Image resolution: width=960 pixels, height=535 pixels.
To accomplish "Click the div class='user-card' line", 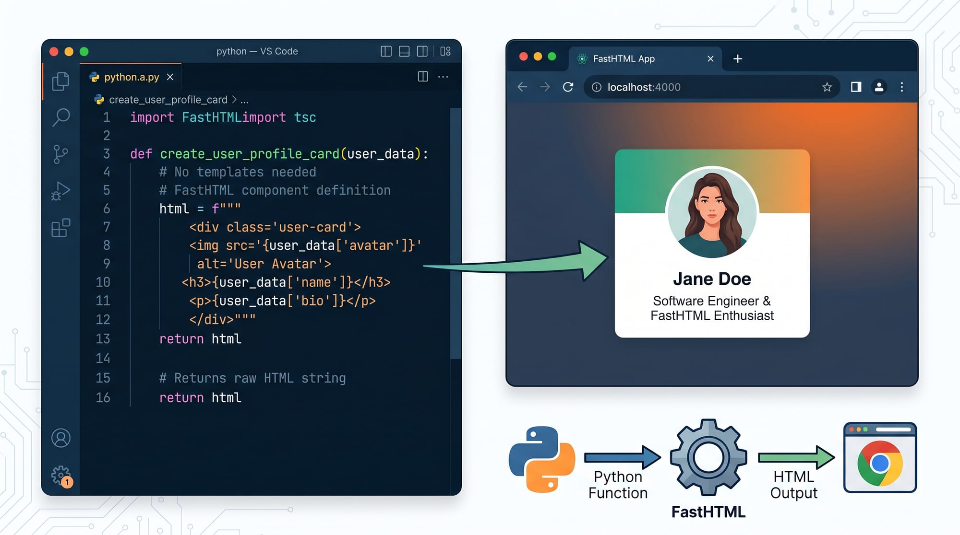I will pyautogui.click(x=275, y=227).
